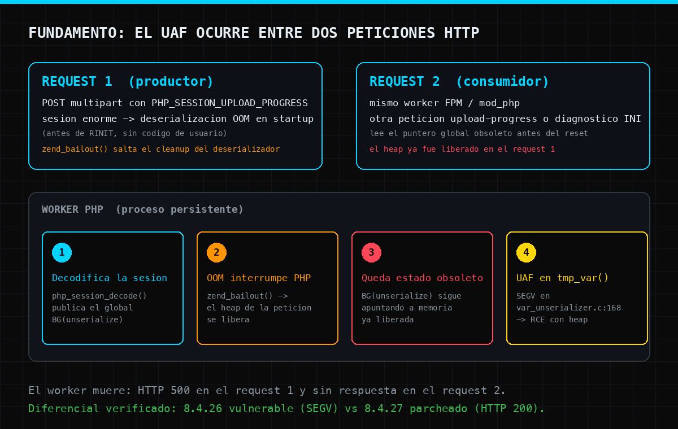Click the step title 'Decodifica la sesion'
Viewport: 678px width, 429px height.
110,278
